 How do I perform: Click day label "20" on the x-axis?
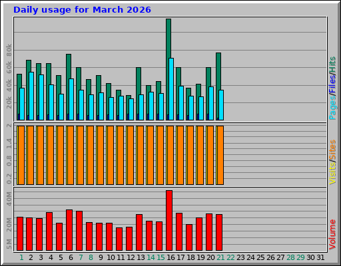(210, 257)
